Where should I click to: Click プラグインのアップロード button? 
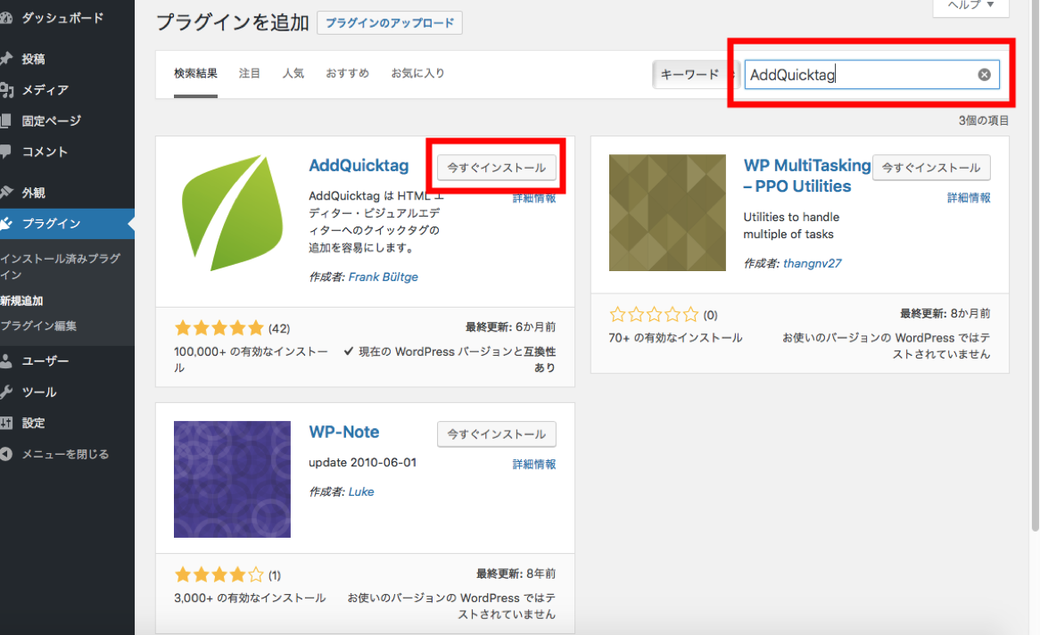pyautogui.click(x=390, y=22)
